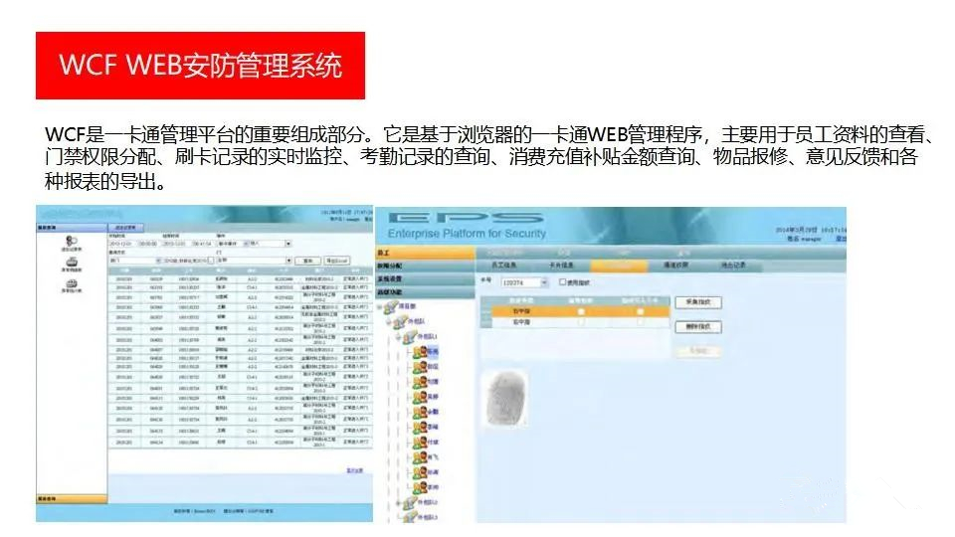This screenshot has height=537, width=955.
Task: Click the 查询 button in records form
Action: (307, 261)
